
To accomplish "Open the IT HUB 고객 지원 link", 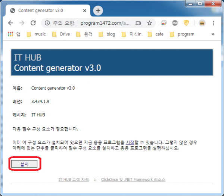I will tap(74, 180).
